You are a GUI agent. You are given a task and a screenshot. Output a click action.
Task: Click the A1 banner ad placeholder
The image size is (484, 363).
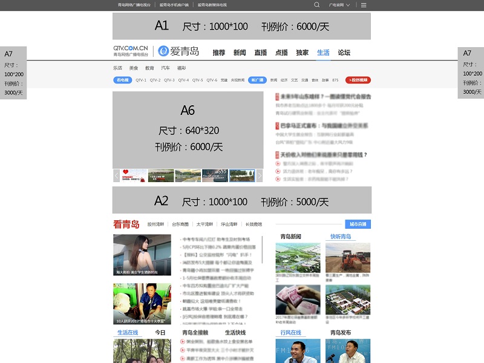pyautogui.click(x=241, y=26)
